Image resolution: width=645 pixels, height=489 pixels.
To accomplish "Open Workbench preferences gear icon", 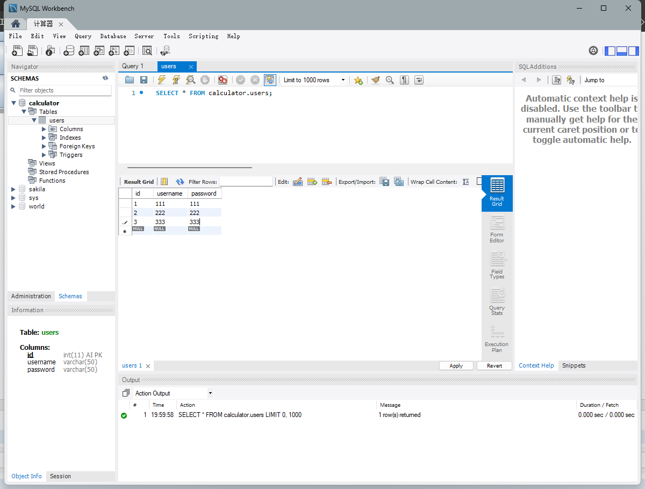I will (x=593, y=51).
